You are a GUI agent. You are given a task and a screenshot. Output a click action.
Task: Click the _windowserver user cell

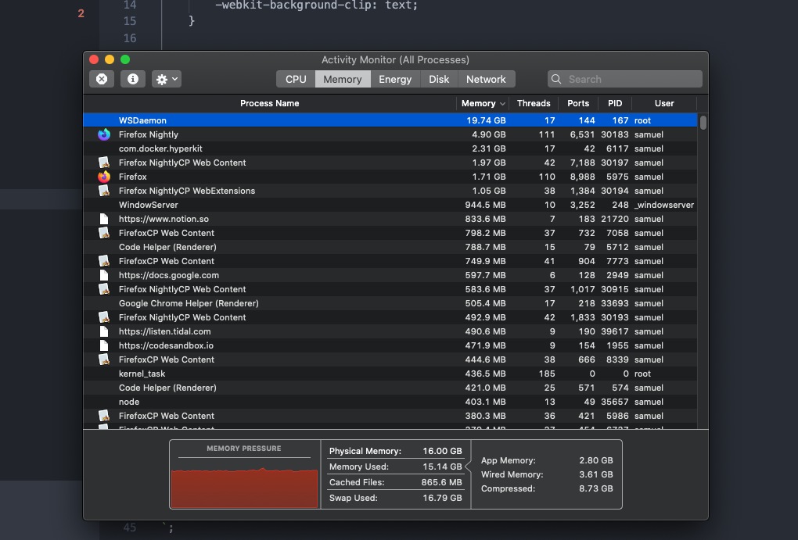pos(664,205)
